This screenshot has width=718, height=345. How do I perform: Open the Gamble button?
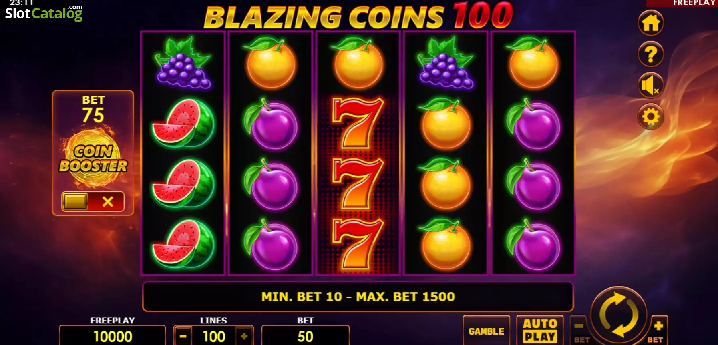(x=487, y=331)
